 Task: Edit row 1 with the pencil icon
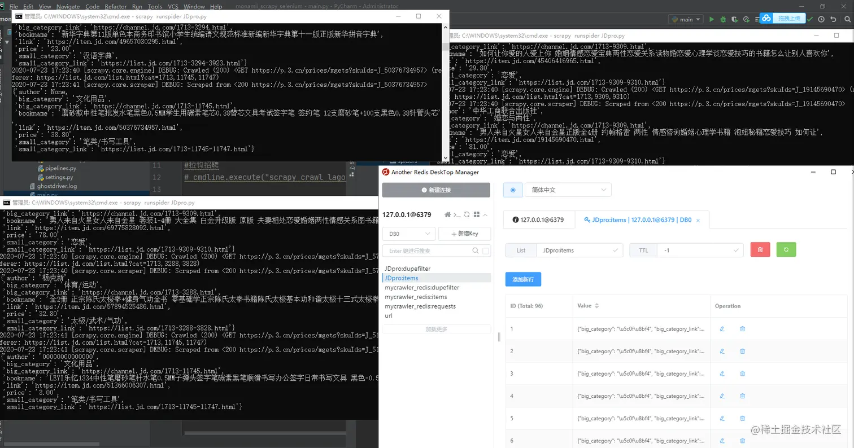pos(722,328)
